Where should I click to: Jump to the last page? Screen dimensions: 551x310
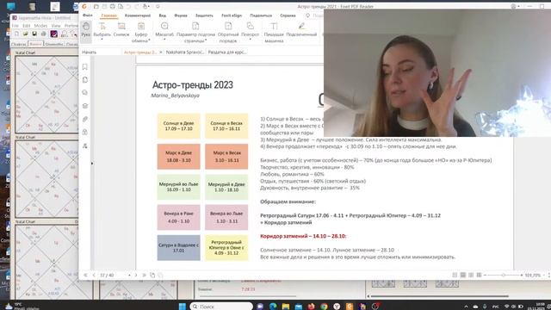coord(144,276)
